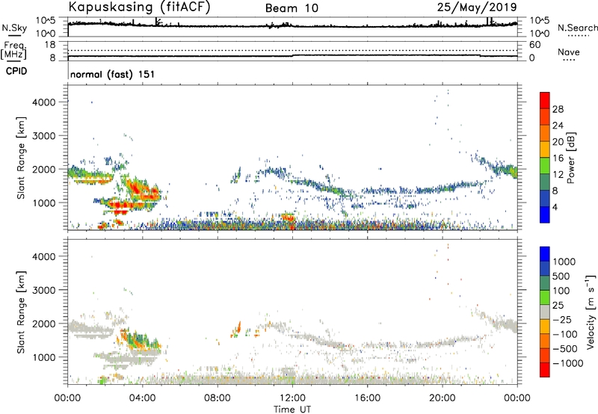Click the blue bottom of power colorbar
598x414 pixels.
pos(545,214)
